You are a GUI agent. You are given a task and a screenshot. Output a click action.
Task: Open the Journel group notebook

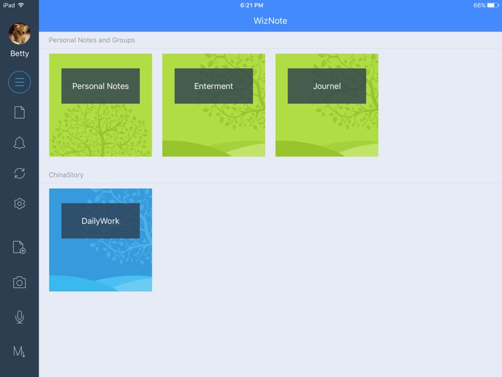coord(327,105)
